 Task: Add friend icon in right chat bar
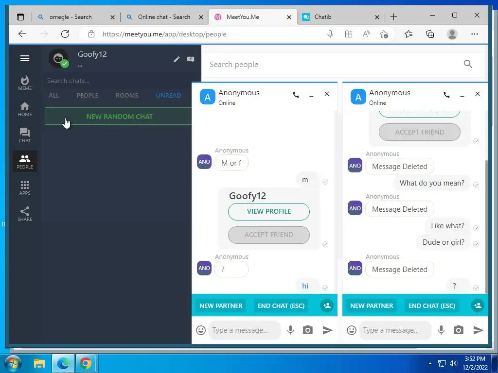[x=478, y=306]
